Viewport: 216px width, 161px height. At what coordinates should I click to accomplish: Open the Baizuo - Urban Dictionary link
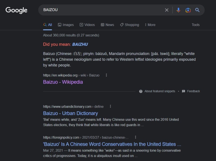tap(70, 113)
